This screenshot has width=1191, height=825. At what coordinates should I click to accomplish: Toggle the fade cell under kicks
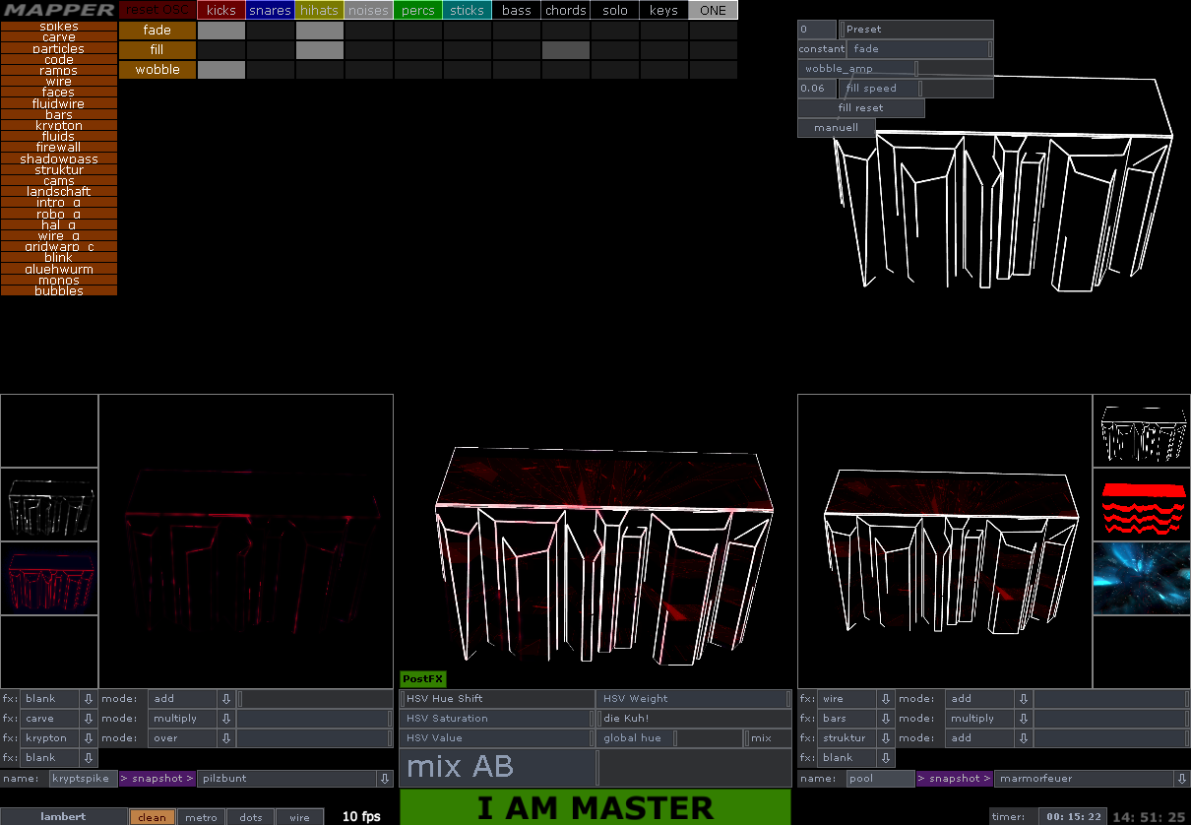pyautogui.click(x=221, y=31)
